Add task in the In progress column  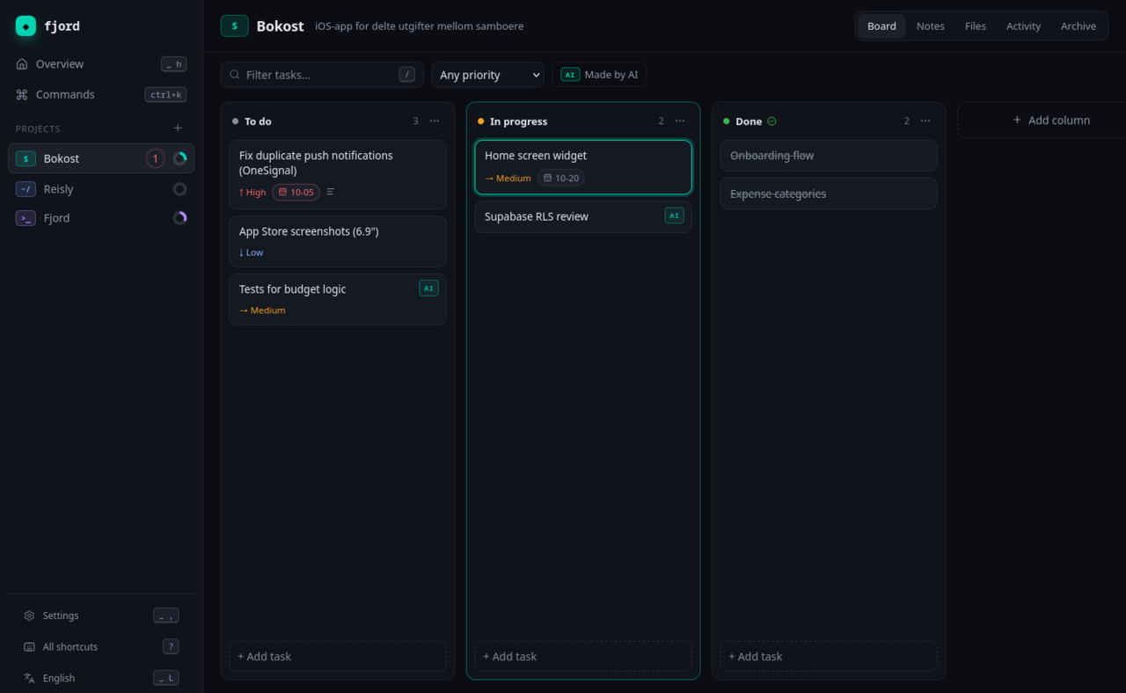tap(583, 656)
